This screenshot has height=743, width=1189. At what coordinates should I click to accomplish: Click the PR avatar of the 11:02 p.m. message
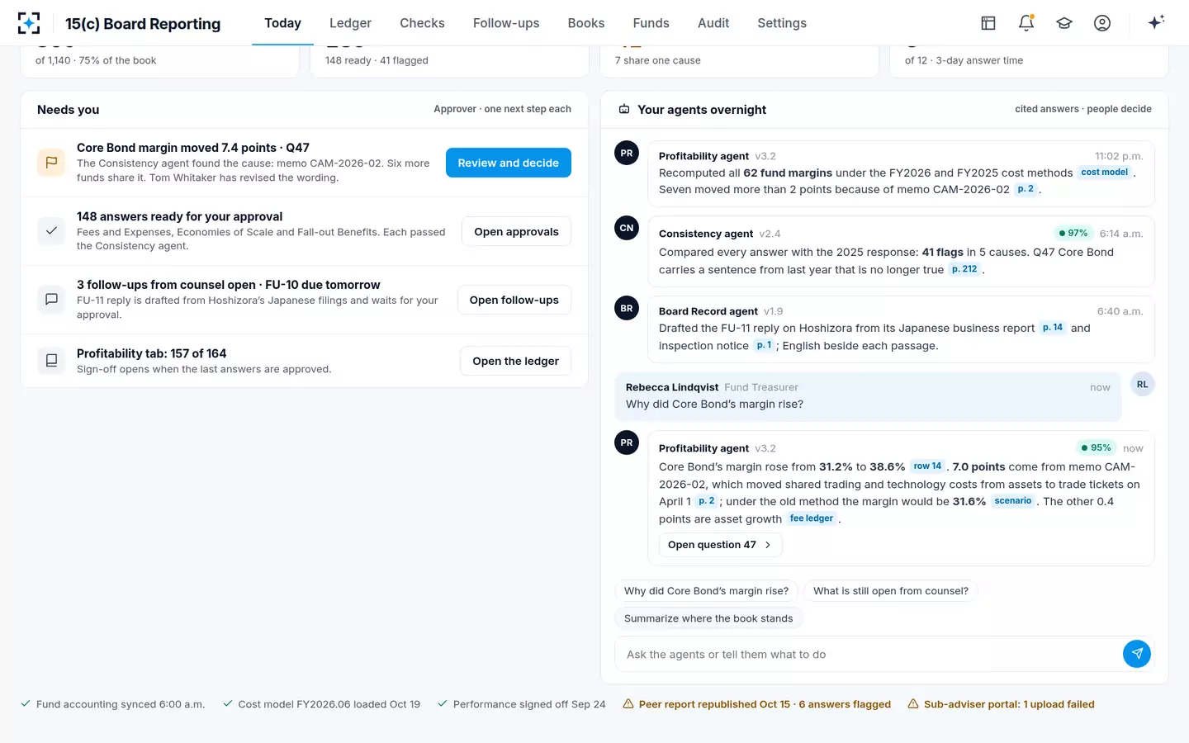tap(627, 153)
